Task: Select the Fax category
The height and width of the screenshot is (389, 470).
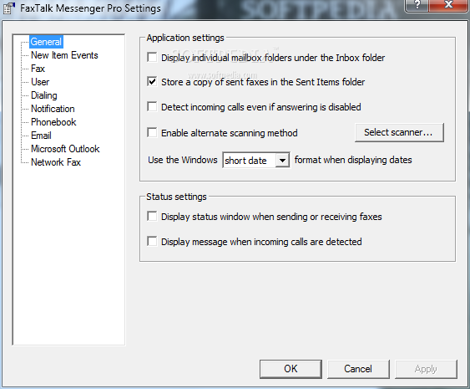Action: click(38, 69)
